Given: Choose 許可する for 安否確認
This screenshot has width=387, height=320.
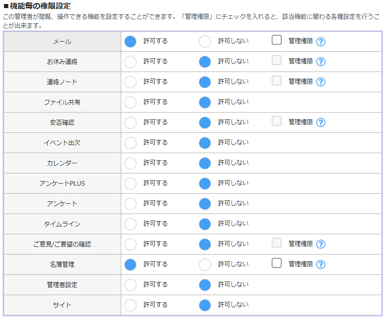Looking at the screenshot, I should click(x=130, y=123).
